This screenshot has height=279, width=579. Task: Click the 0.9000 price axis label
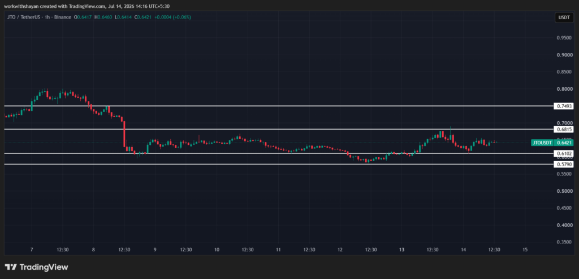[x=565, y=55]
